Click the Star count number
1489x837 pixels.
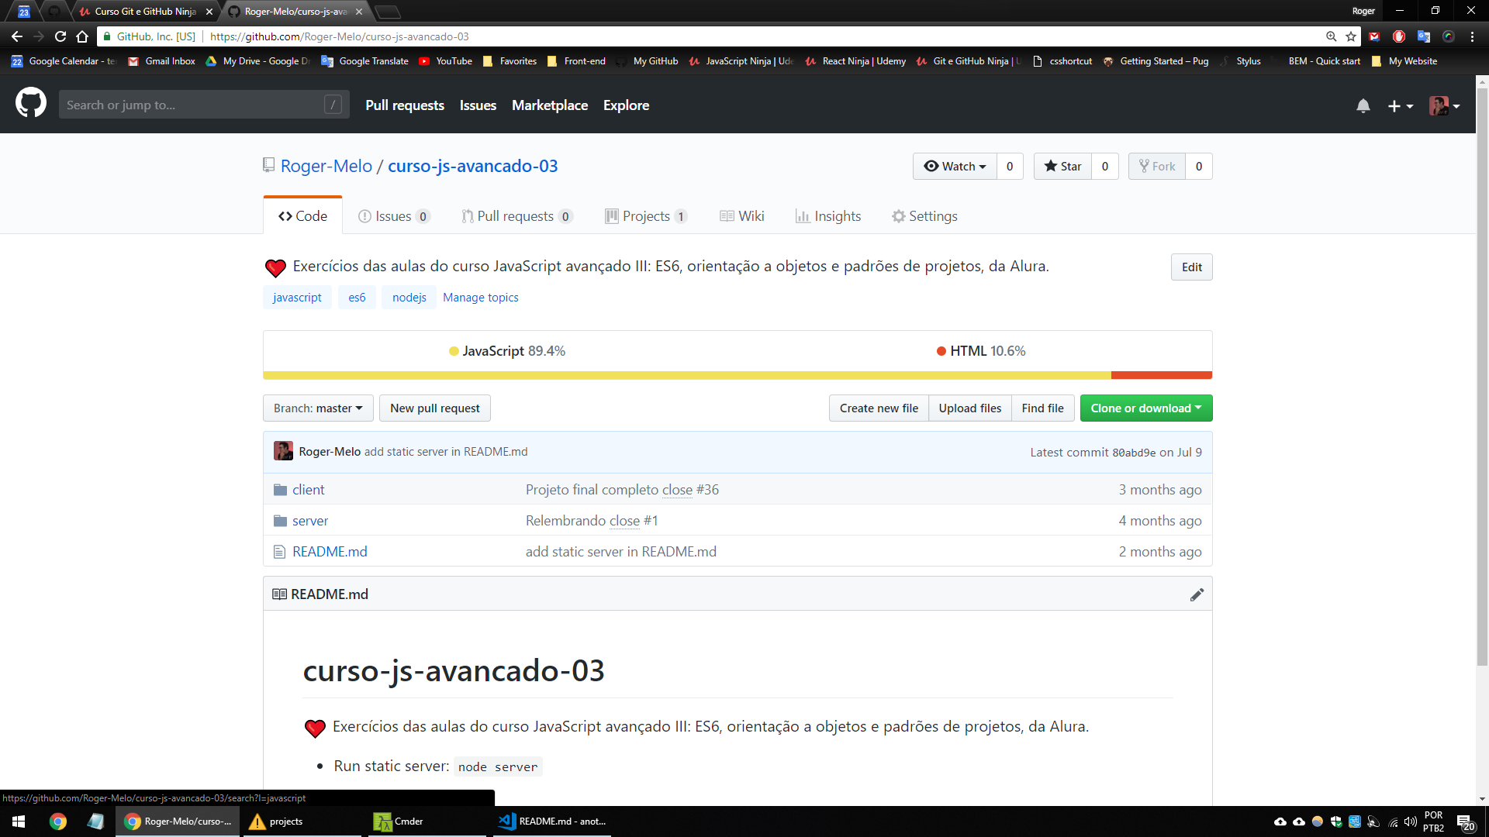click(x=1105, y=167)
